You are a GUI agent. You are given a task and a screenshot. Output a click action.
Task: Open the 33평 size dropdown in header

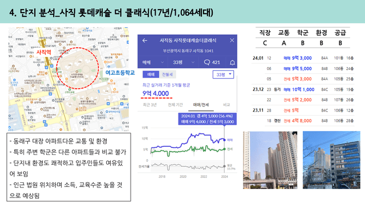pos(184,62)
